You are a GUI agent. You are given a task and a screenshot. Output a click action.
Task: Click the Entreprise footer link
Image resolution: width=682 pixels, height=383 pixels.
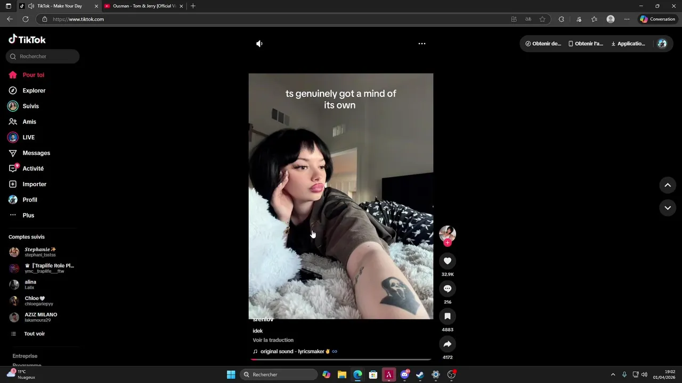pos(25,356)
